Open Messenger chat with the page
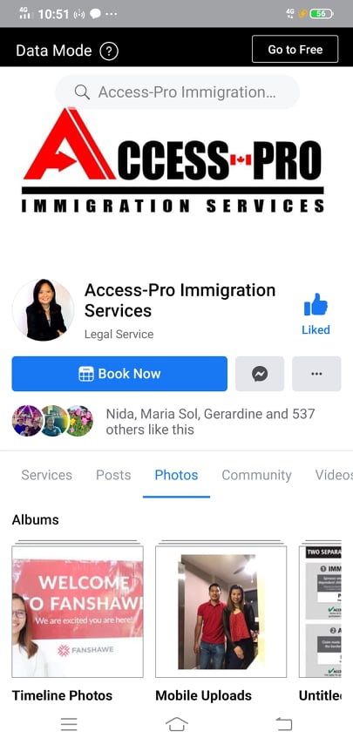The image size is (353, 745). [260, 374]
